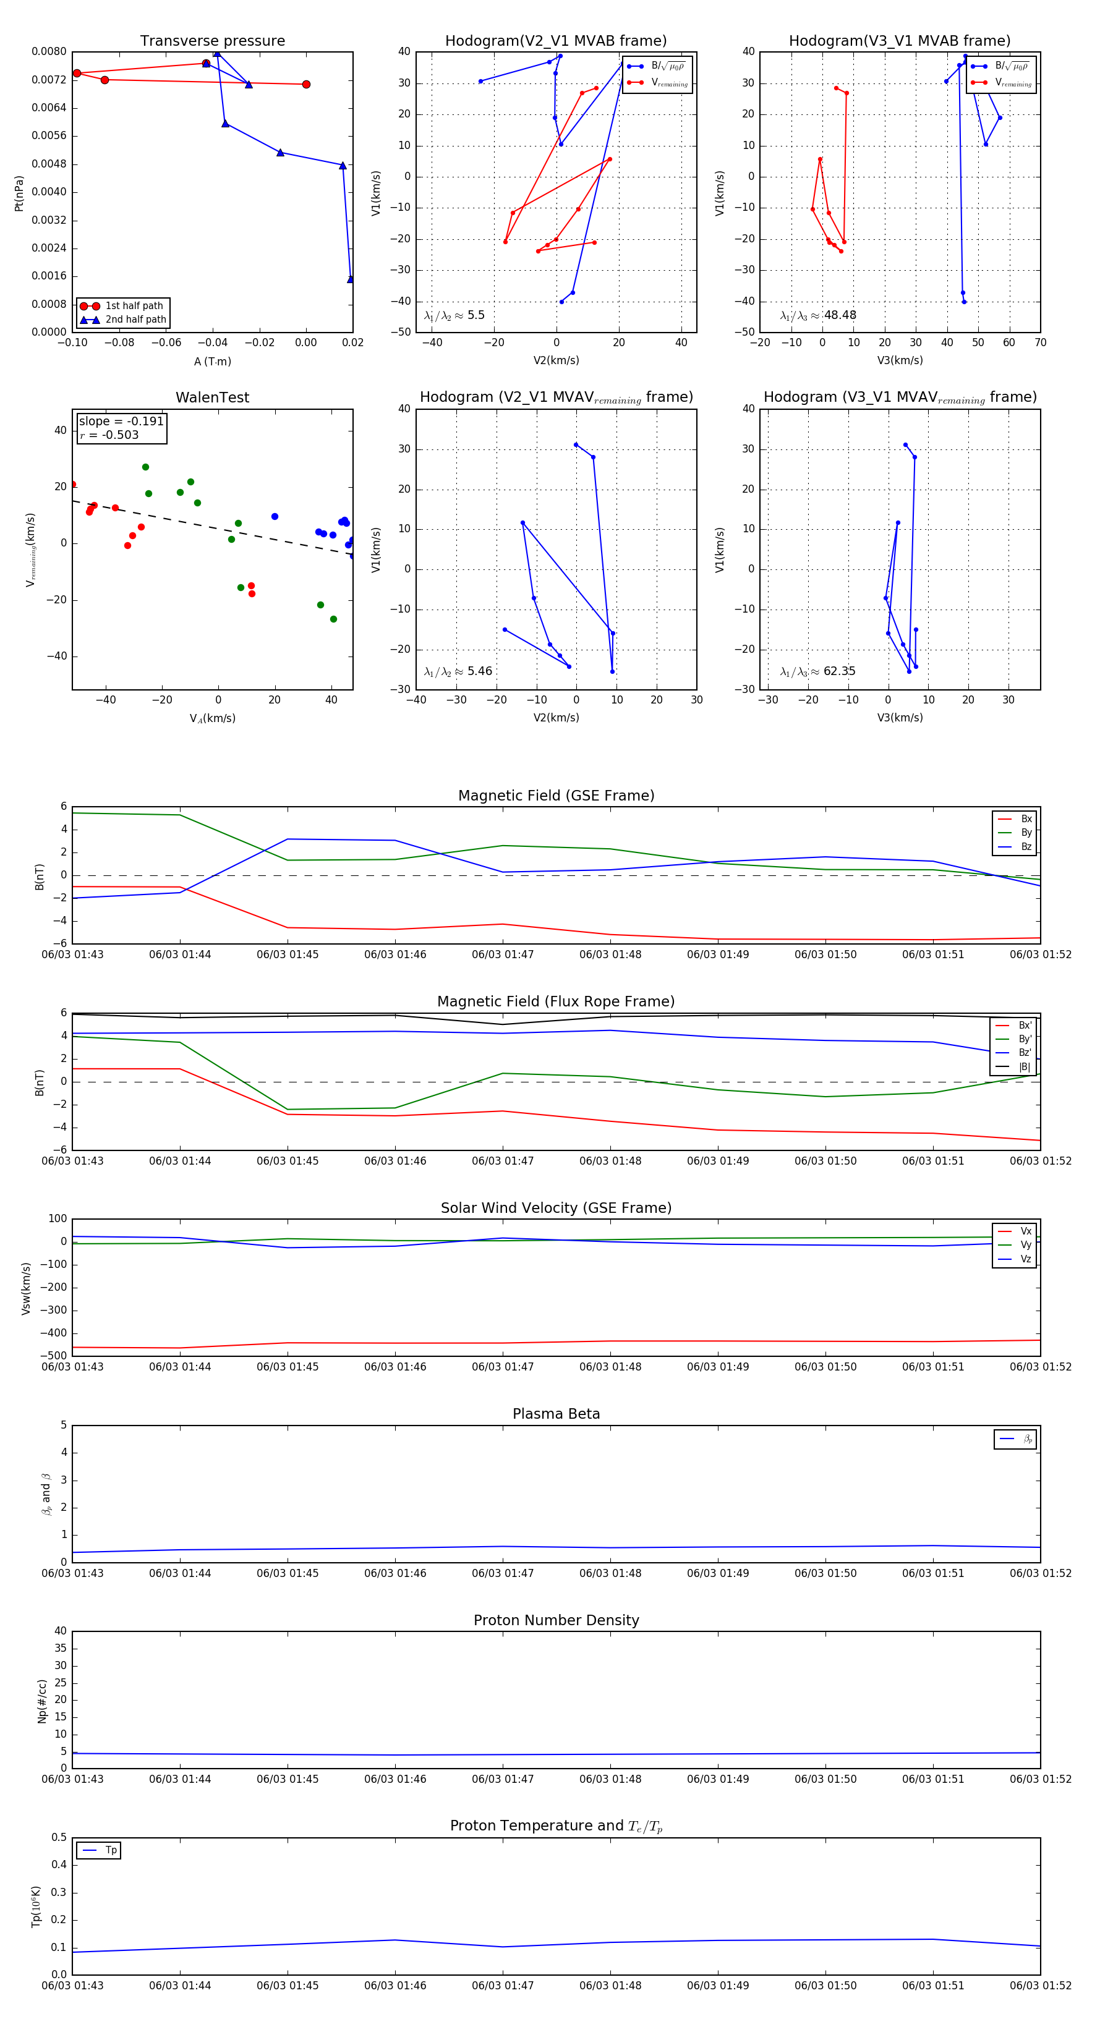
Task: Click 'Vx' legend entry in velocity plot
Action: (1015, 1231)
